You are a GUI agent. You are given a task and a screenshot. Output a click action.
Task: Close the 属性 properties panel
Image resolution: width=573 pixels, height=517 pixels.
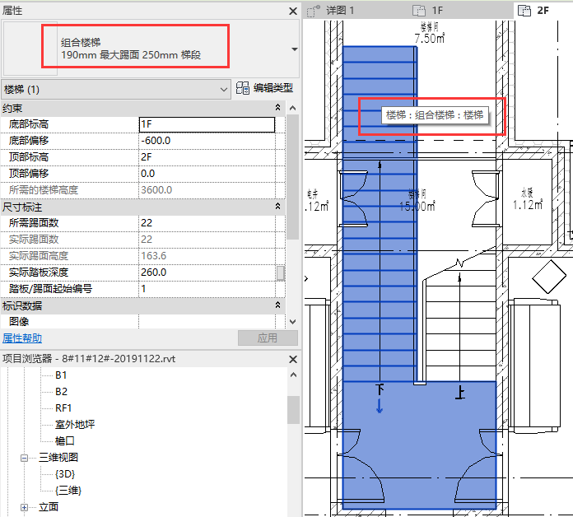point(292,11)
